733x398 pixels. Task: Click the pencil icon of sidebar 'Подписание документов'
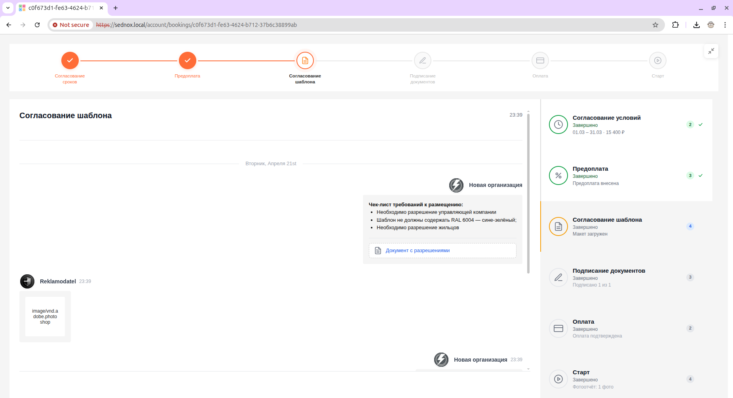558,277
